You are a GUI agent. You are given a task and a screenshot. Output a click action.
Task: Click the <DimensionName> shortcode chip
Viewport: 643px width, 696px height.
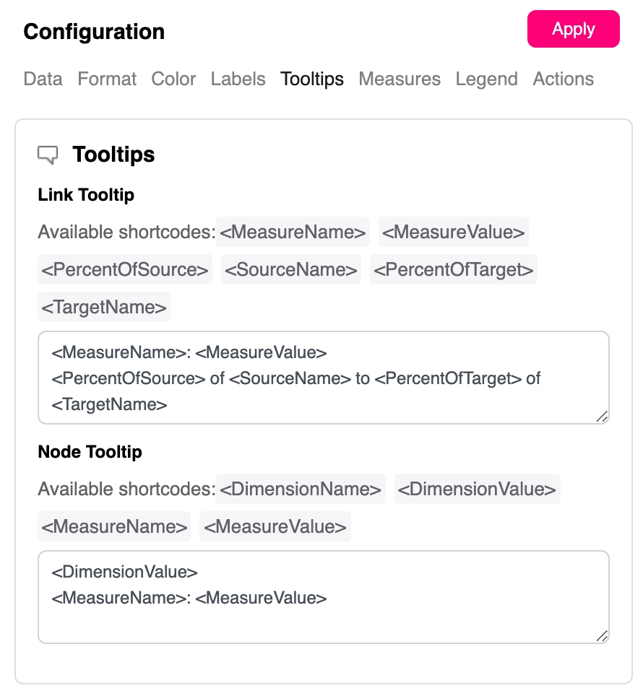[301, 489]
